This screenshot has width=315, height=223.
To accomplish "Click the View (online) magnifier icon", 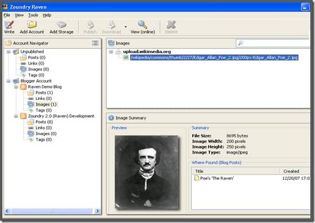I will point(142,25).
